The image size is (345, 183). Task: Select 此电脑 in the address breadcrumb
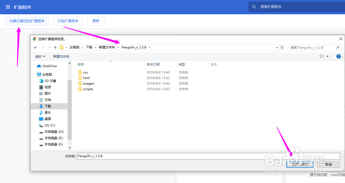(x=75, y=47)
